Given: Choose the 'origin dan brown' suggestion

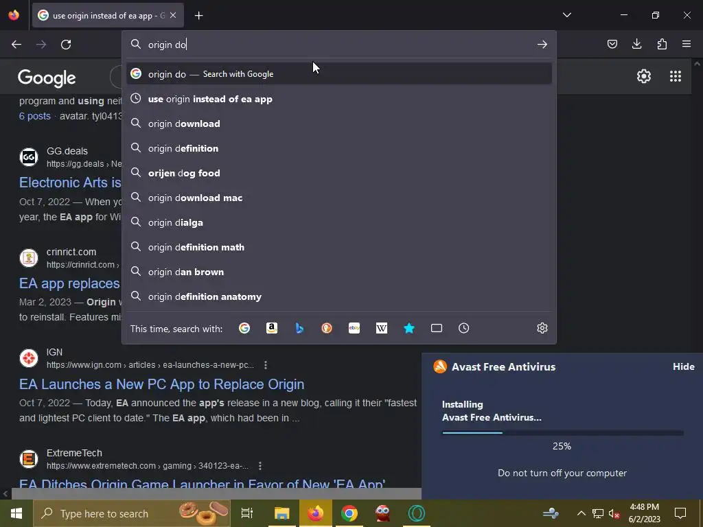Looking at the screenshot, I should (339, 272).
